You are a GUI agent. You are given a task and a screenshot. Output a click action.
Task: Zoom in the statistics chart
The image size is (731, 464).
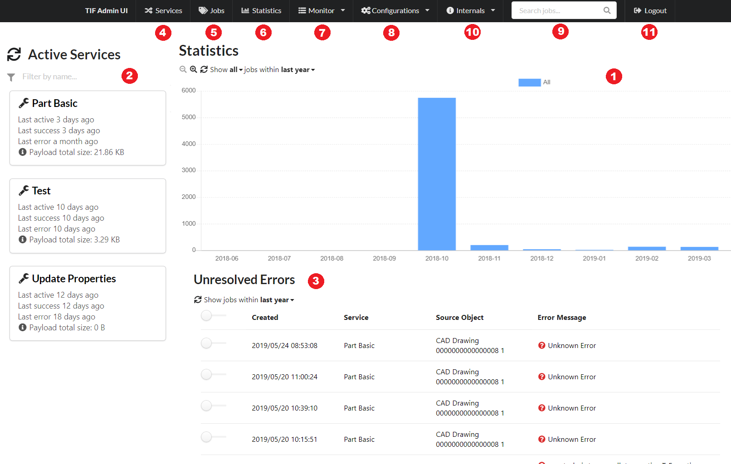[194, 69]
